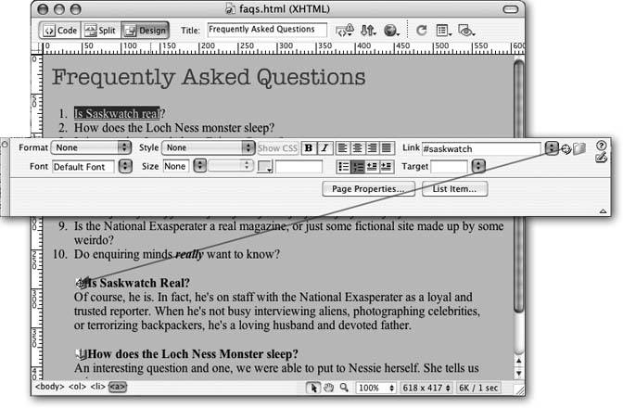Click 'Do enquiring minds really want to know?' item
Viewport: 623px width, 408px height.
(x=177, y=254)
